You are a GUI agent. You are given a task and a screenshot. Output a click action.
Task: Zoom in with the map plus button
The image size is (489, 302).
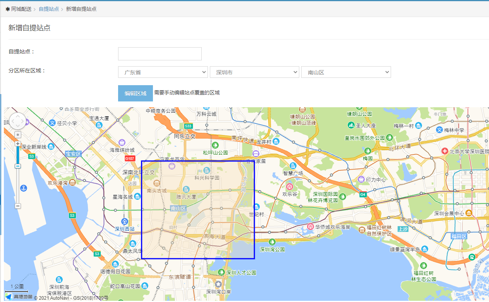point(18,144)
